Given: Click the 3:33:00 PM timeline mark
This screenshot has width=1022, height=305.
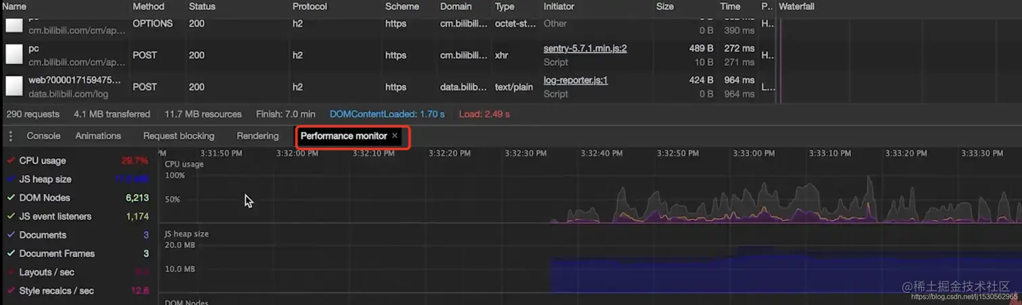Looking at the screenshot, I should click(754, 153).
